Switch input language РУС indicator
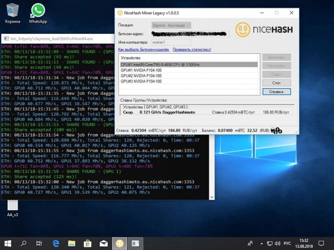This screenshot has height=250, width=334. pos(287,243)
